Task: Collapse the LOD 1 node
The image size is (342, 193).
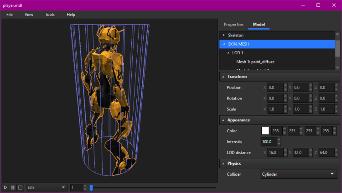Action: 228,53
